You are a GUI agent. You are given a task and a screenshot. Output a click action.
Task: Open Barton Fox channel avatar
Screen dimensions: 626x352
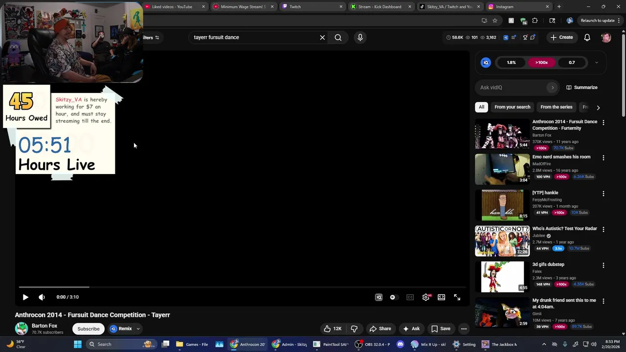pyautogui.click(x=22, y=329)
